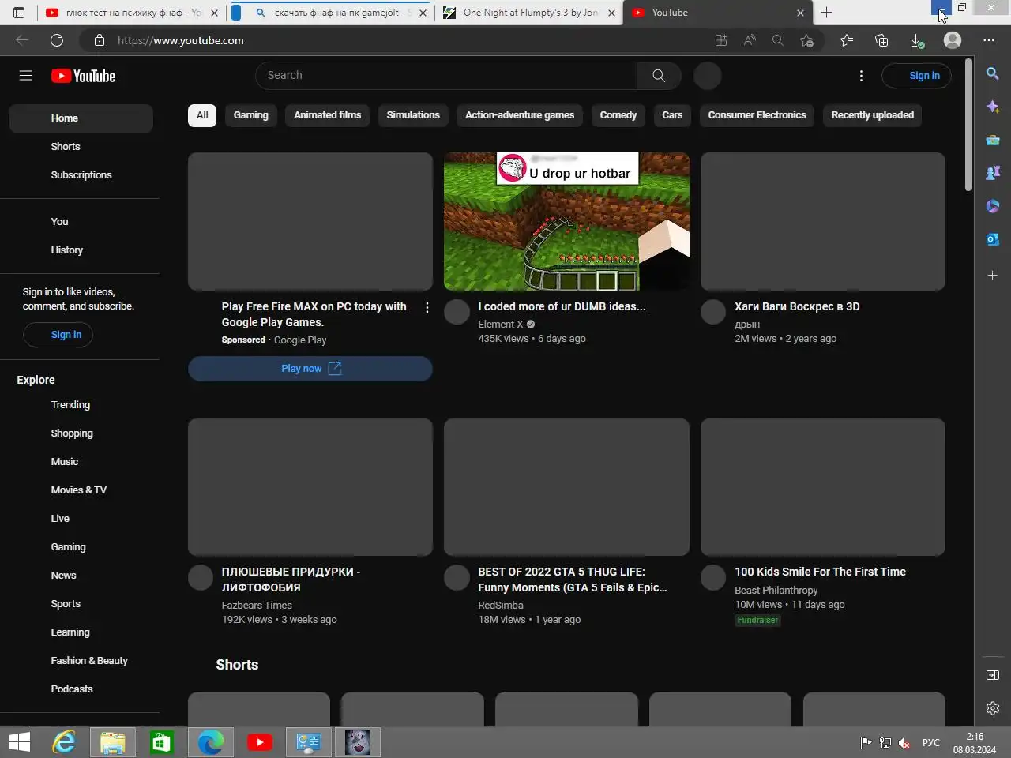Open the Edge sidebar search icon

point(993,73)
